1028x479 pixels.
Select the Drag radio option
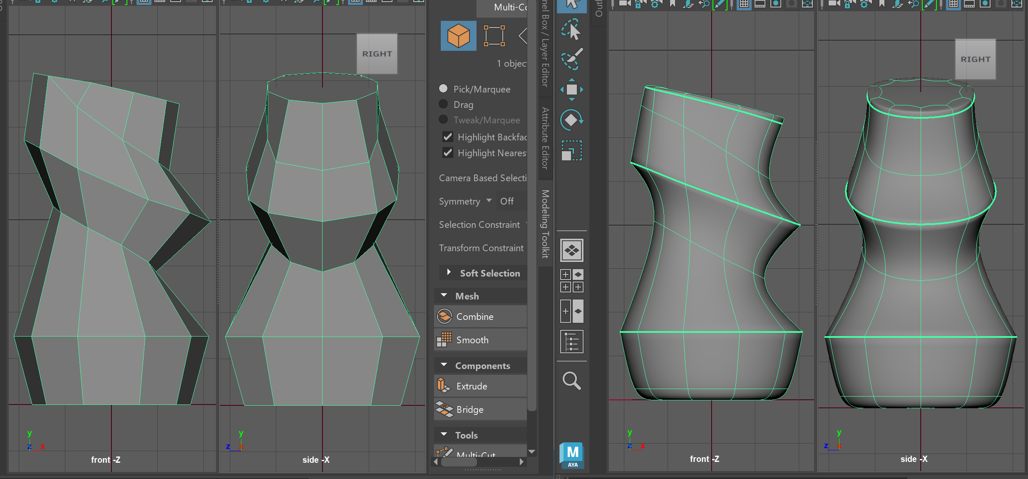[x=443, y=104]
